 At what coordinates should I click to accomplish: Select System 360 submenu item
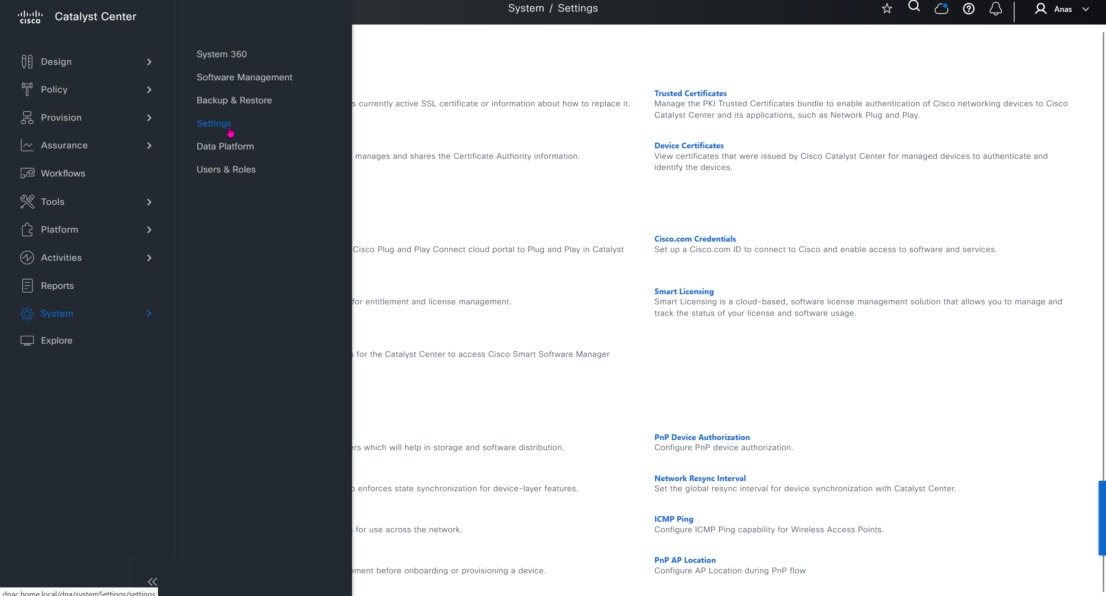pyautogui.click(x=221, y=54)
